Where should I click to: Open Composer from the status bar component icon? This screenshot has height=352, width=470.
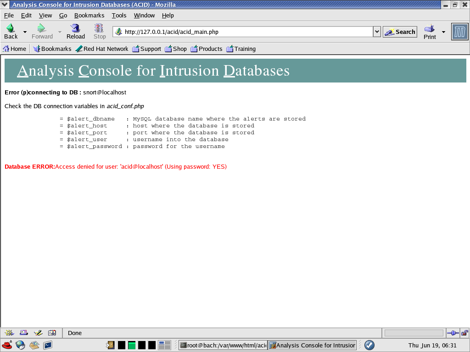38,333
